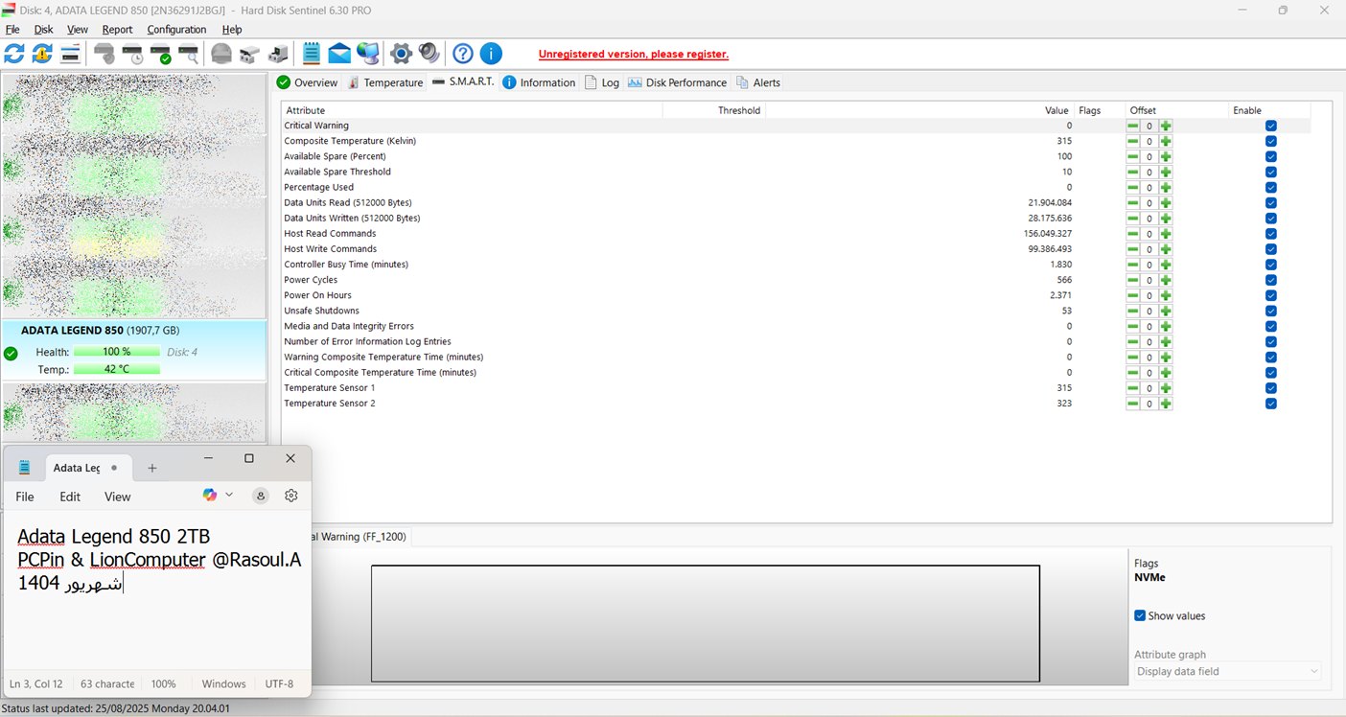Screen dimensions: 1346x717
Task: Select the Media and Data Integrity Errors row
Action: pos(796,326)
